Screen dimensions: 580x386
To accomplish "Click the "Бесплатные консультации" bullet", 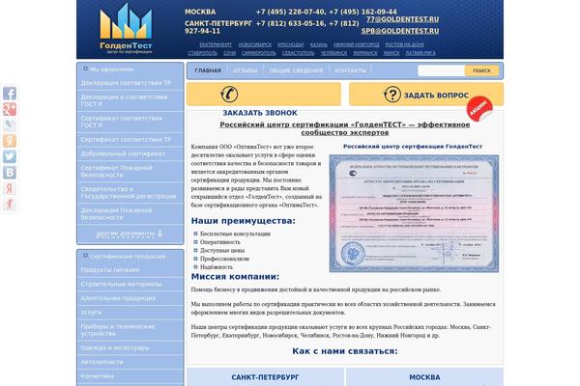I will (x=235, y=234).
